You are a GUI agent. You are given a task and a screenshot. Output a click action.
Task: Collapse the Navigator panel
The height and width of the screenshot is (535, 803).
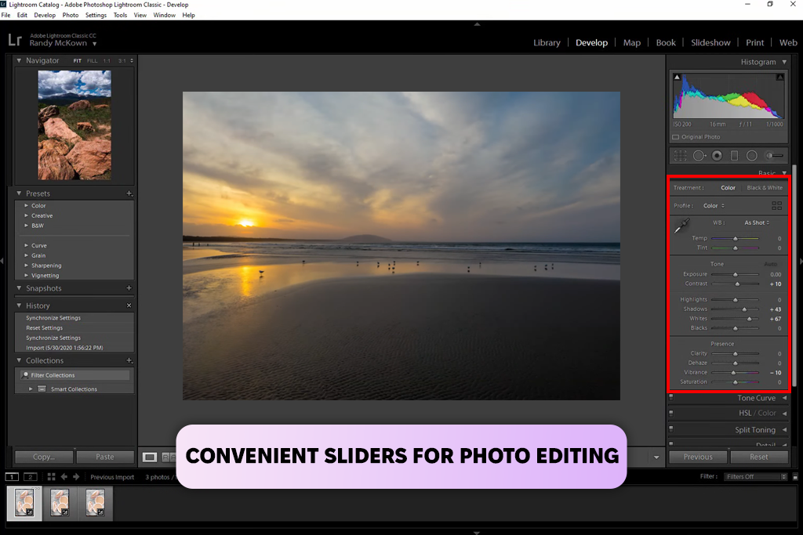[19, 60]
